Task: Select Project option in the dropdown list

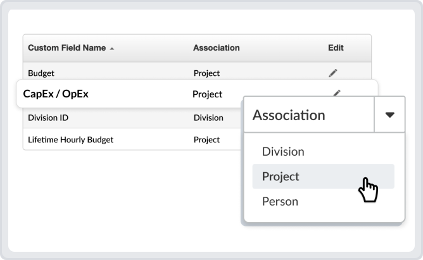Action: (281, 176)
